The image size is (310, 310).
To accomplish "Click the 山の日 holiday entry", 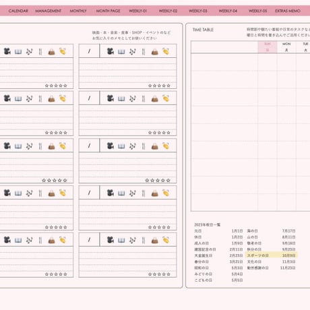I will tap(252, 237).
